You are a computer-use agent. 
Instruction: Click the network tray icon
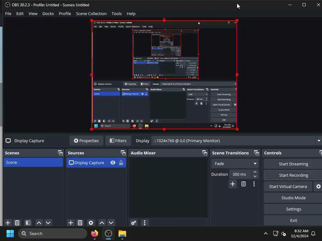275,233
